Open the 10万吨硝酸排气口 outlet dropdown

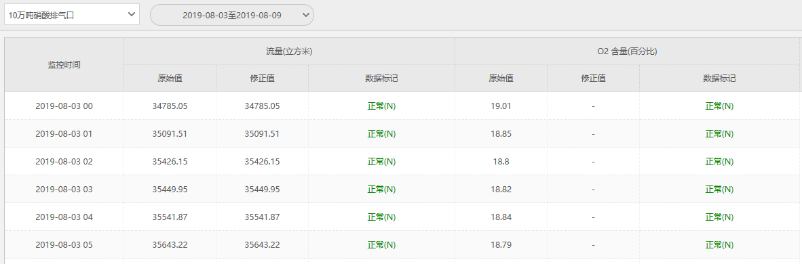pos(72,15)
